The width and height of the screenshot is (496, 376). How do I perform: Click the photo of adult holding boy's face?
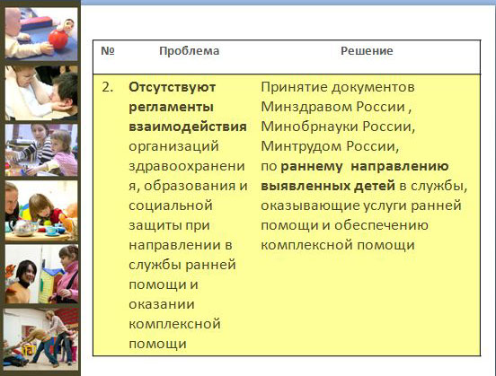click(x=41, y=93)
